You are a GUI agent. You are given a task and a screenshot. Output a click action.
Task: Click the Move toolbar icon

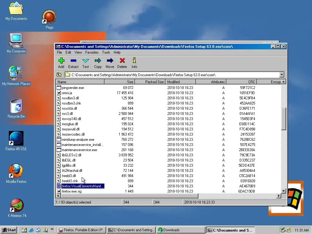(110, 61)
